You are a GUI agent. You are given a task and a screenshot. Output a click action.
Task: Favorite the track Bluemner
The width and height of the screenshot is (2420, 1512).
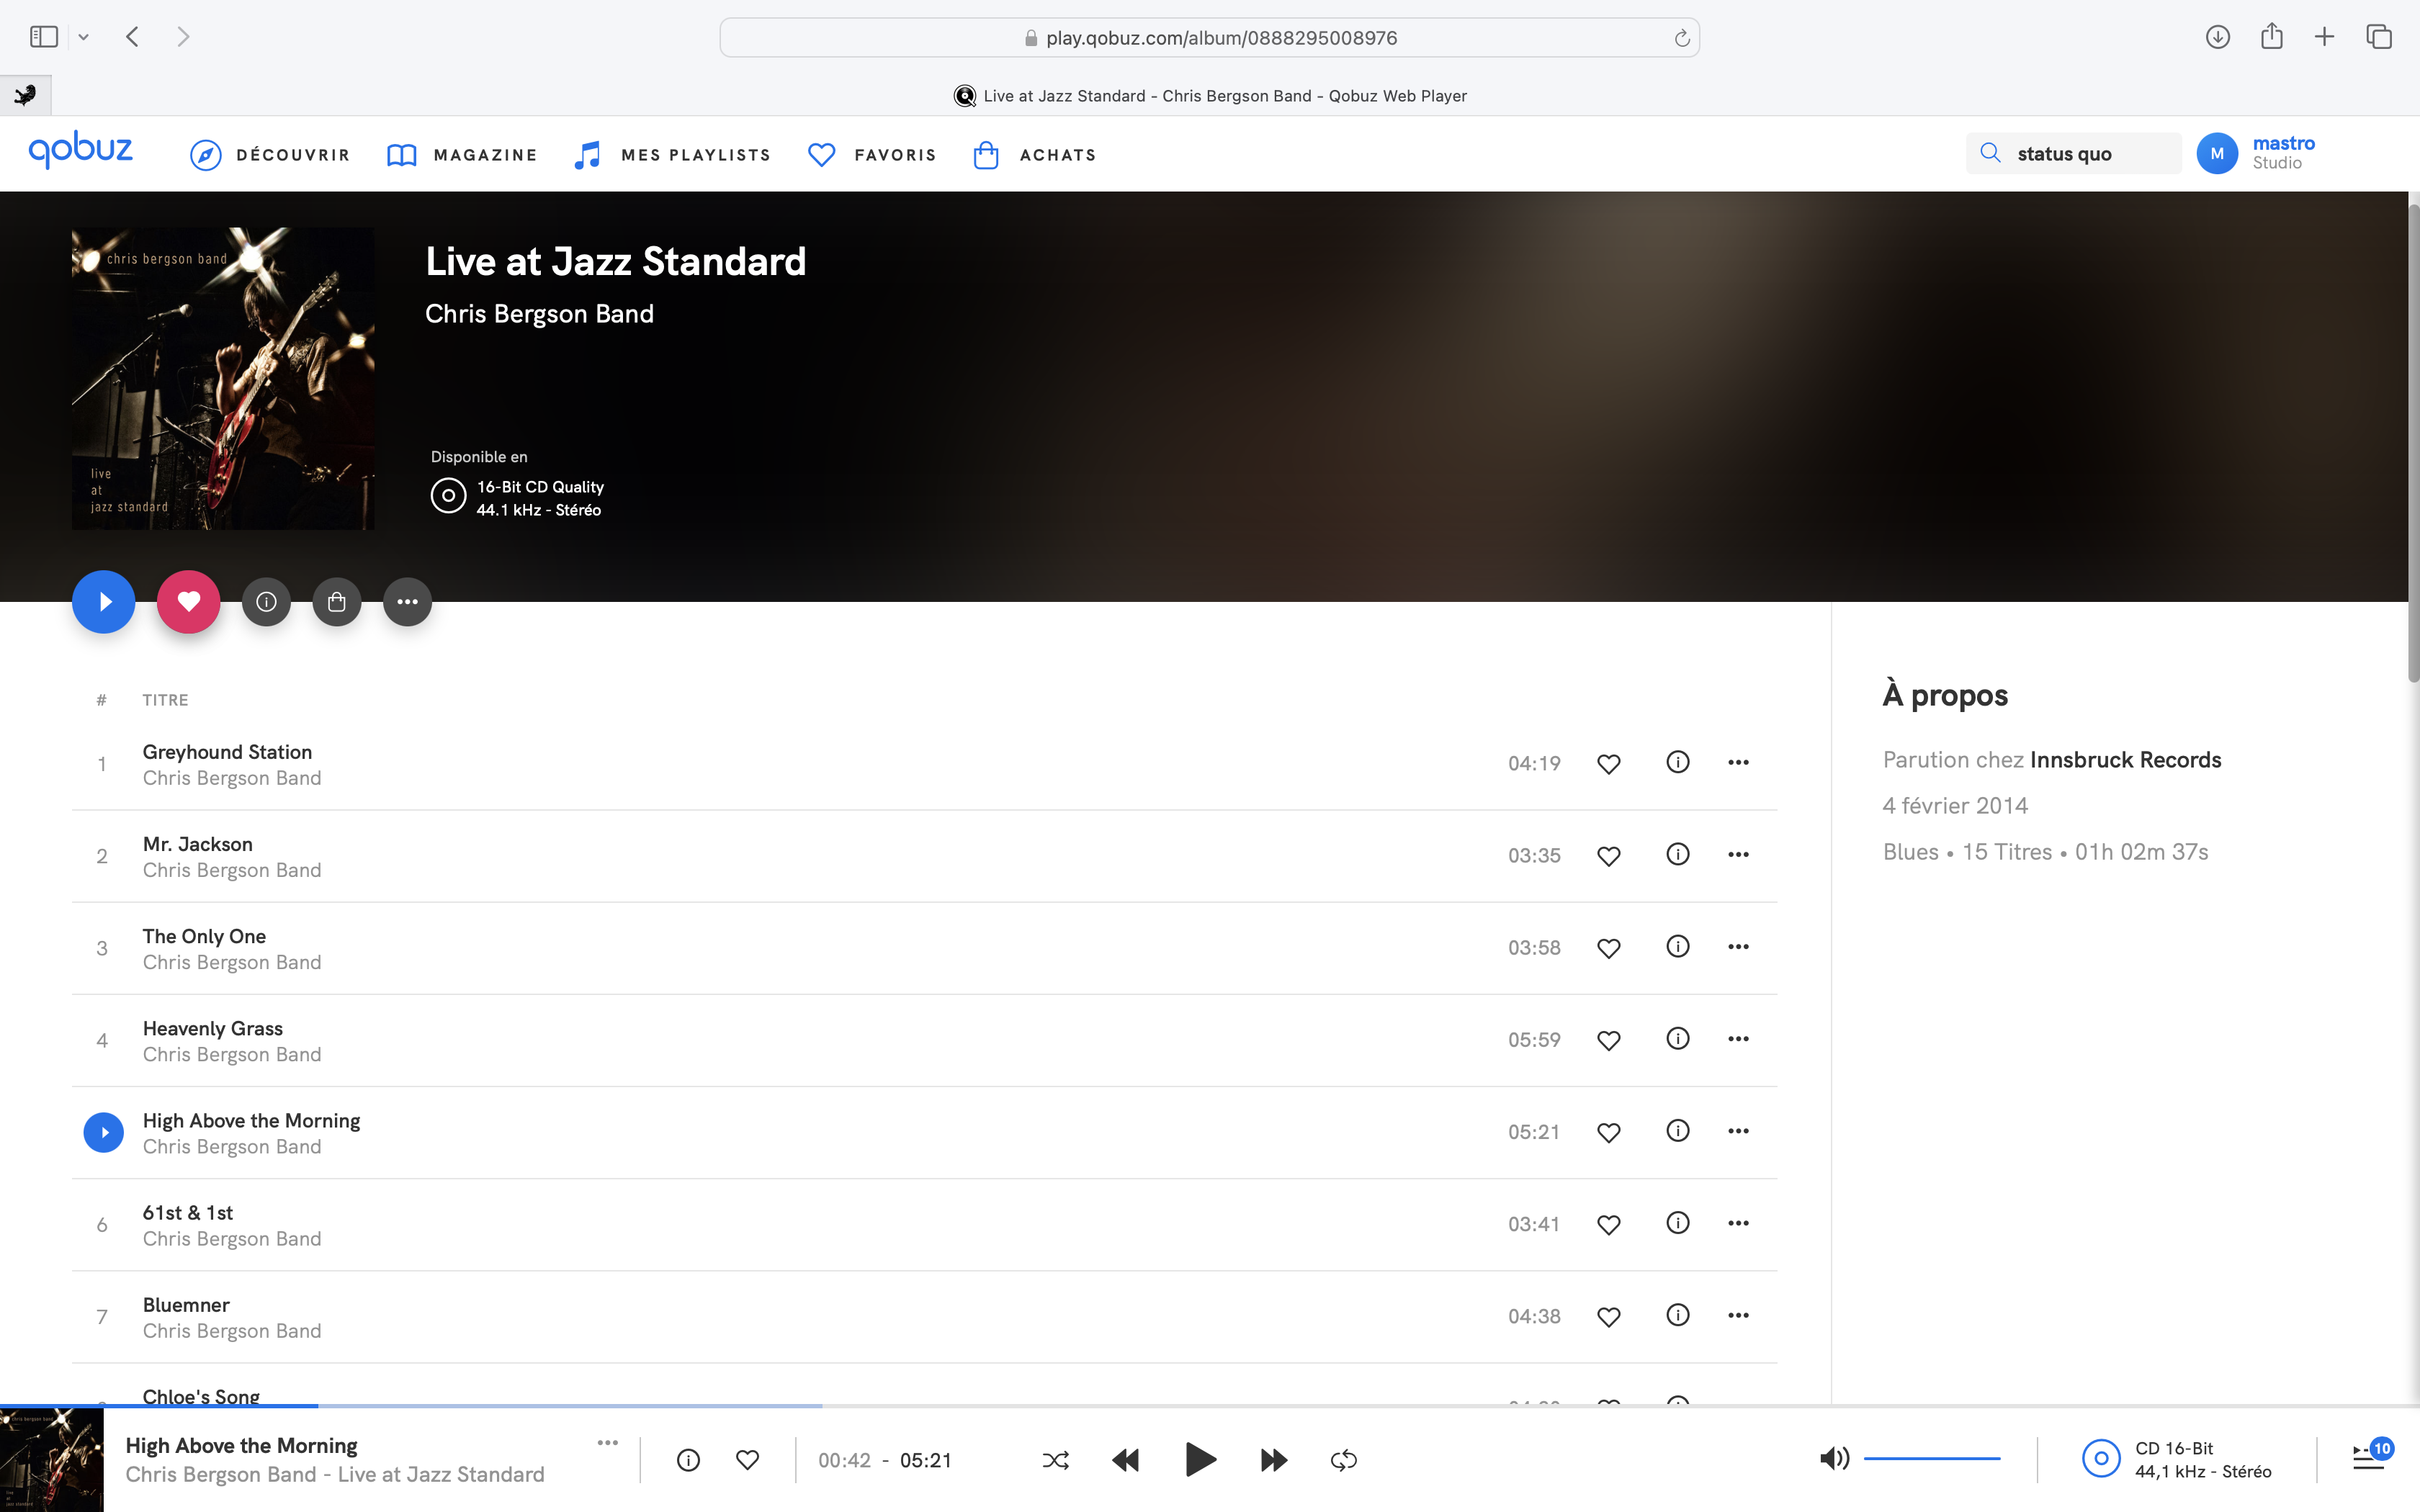click(1608, 1317)
